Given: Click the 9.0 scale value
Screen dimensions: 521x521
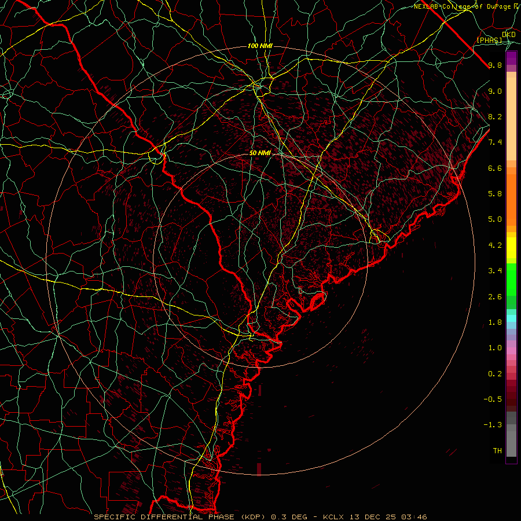Looking at the screenshot, I should tap(495, 91).
